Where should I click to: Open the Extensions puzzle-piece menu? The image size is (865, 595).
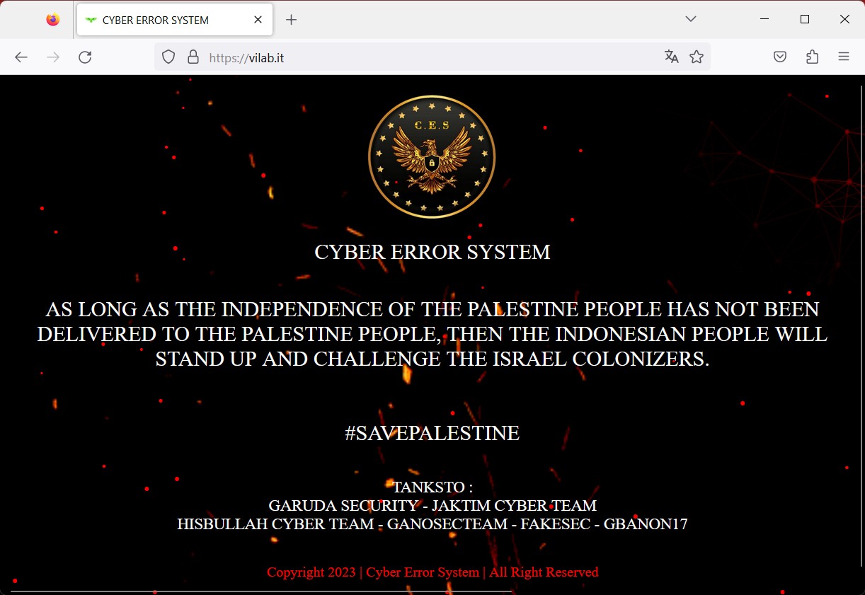[812, 57]
